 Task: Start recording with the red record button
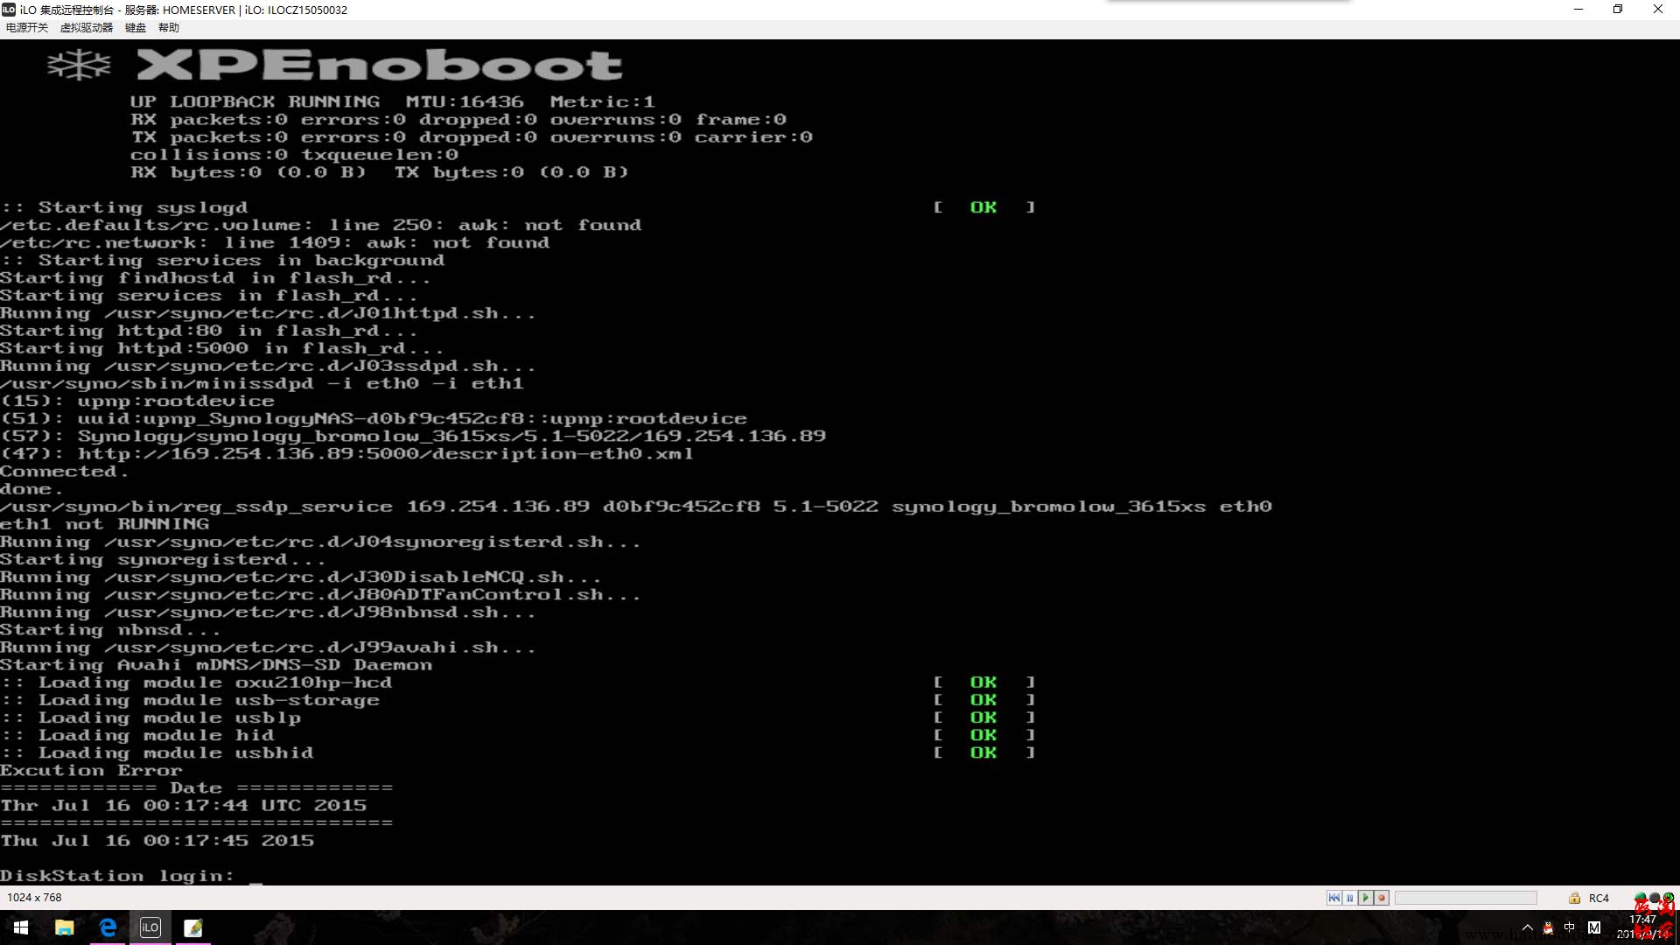1382,898
